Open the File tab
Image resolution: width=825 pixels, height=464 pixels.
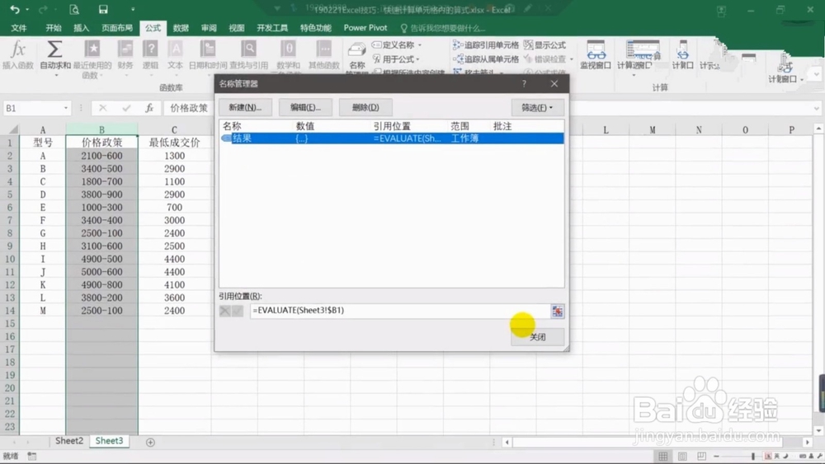tap(19, 28)
